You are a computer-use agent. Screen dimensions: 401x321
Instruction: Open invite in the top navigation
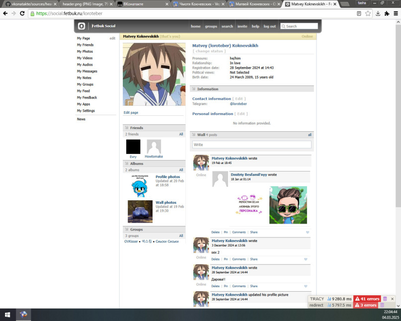(242, 26)
